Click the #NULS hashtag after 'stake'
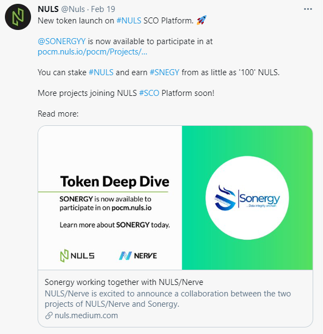This screenshot has width=323, height=334. [x=101, y=72]
